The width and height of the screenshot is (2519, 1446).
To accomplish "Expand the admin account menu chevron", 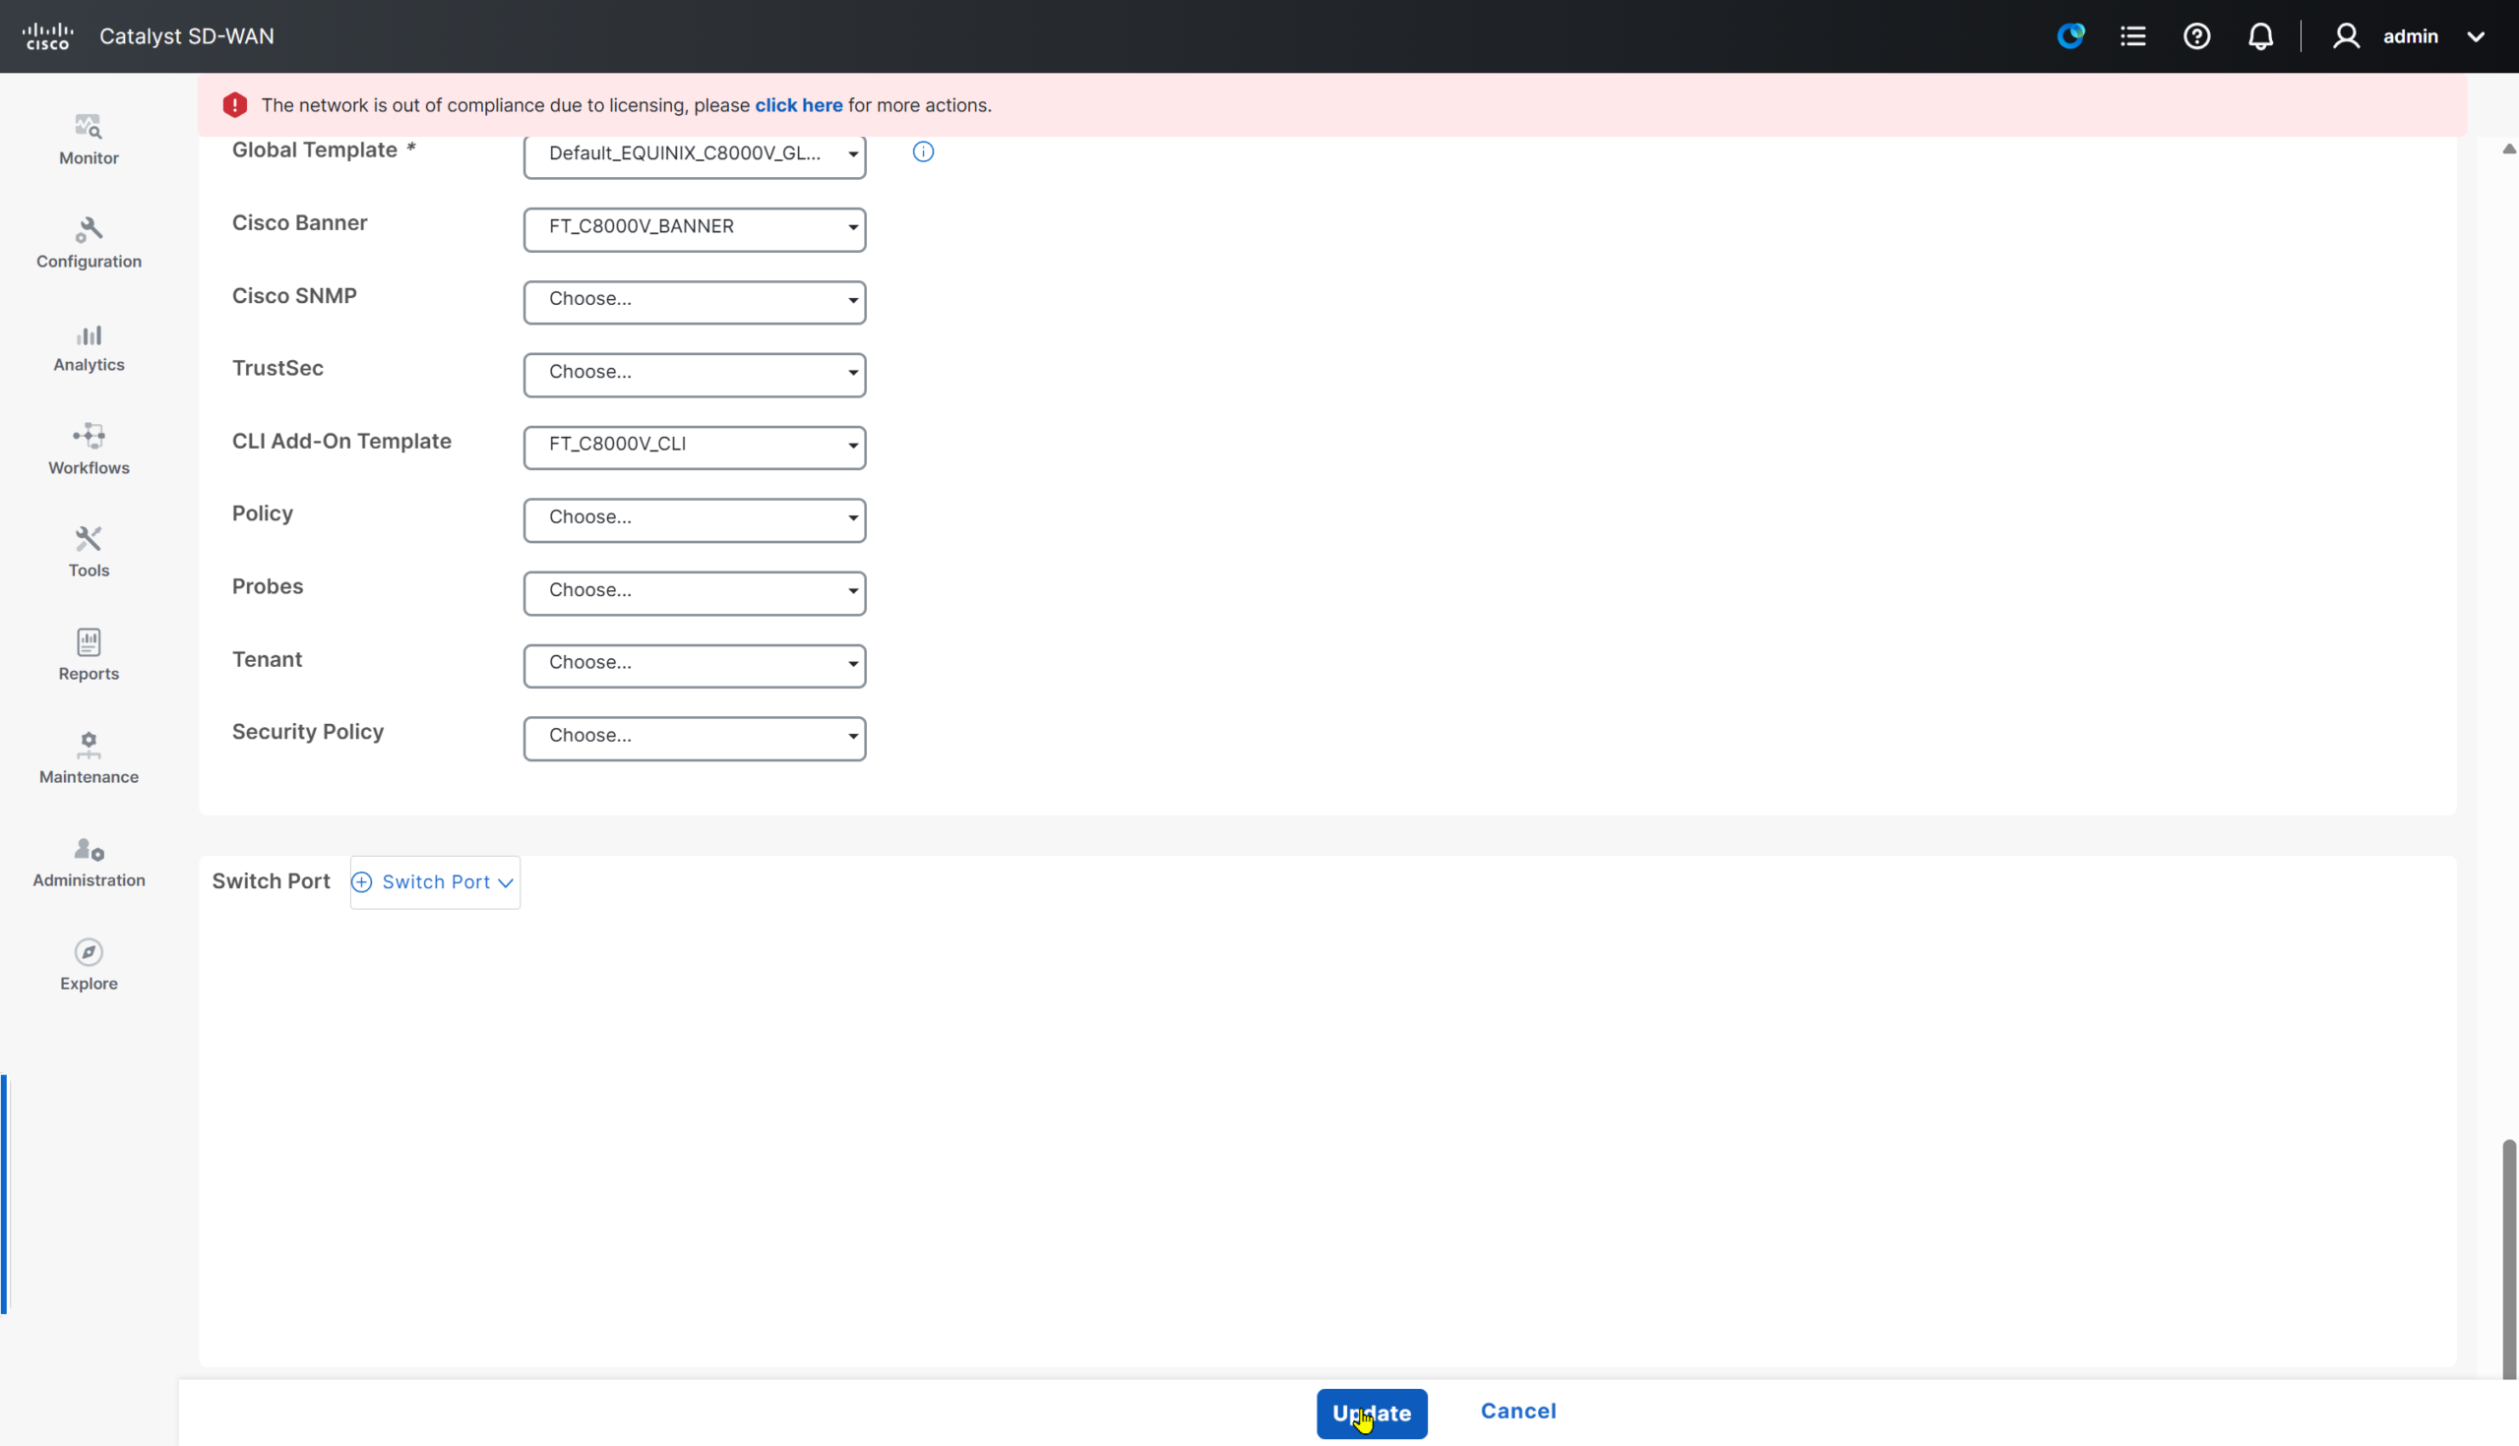I will tap(2476, 36).
